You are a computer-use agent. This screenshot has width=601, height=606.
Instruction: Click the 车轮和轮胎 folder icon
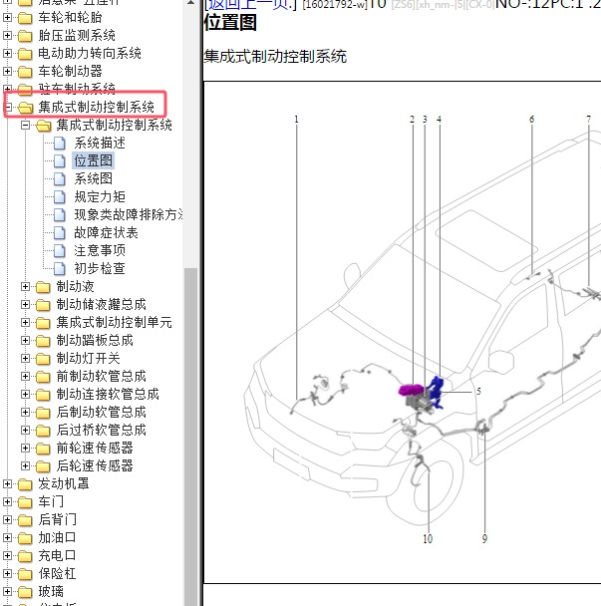pyautogui.click(x=25, y=18)
